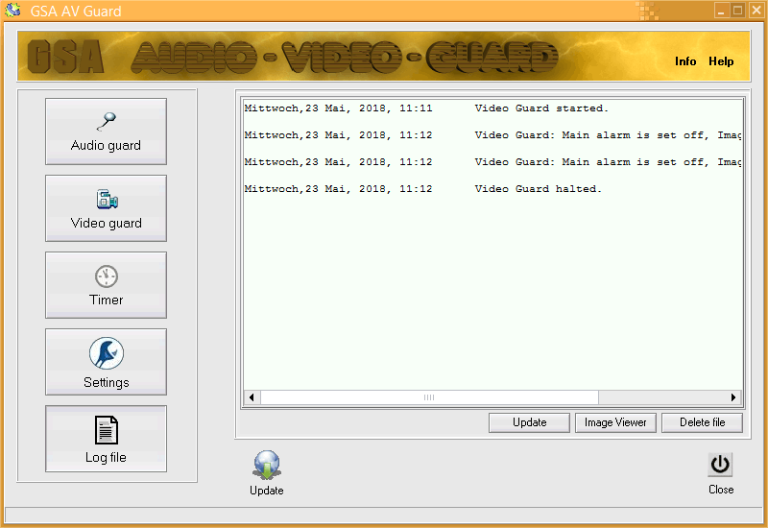768x528 pixels.
Task: Click the GSA AV Guard title bar icon
Action: coord(12,11)
